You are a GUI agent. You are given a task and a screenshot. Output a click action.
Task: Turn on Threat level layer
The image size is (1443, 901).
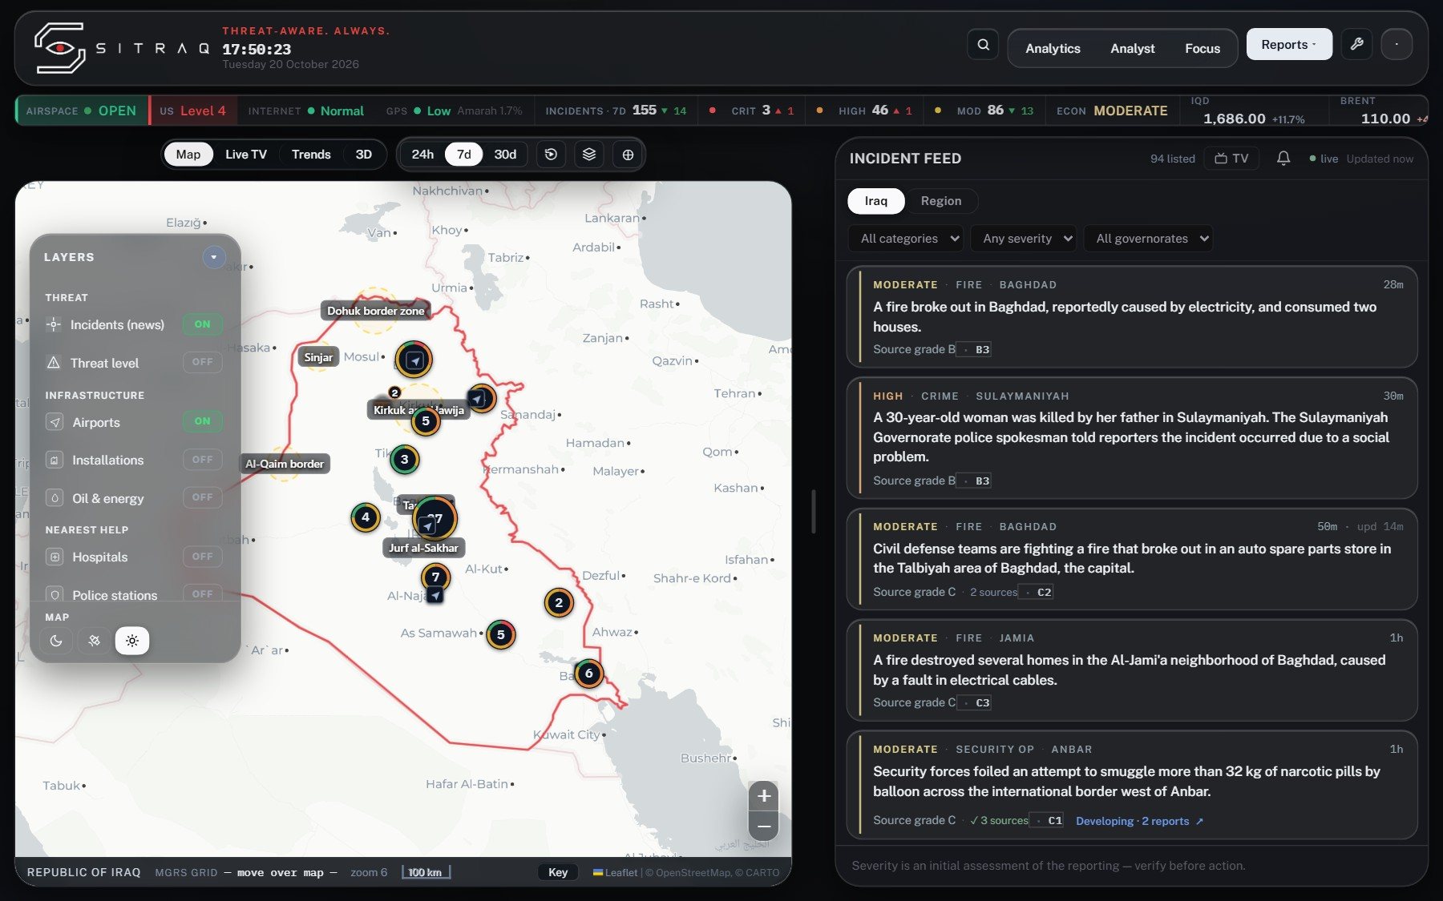(x=202, y=362)
